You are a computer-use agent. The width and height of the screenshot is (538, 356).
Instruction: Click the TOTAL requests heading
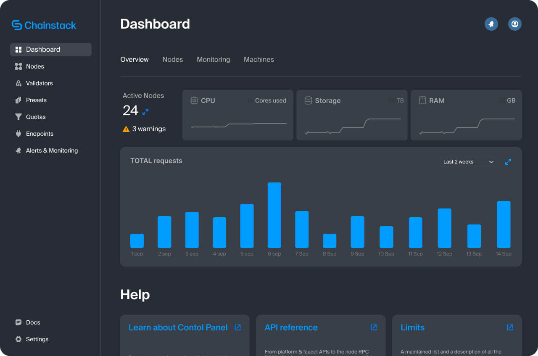[x=156, y=161]
